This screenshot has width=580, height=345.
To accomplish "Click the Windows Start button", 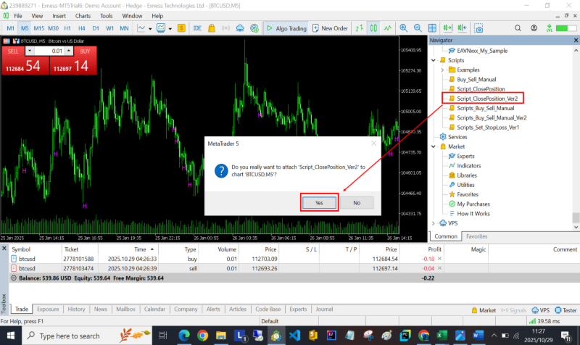I will point(11,336).
